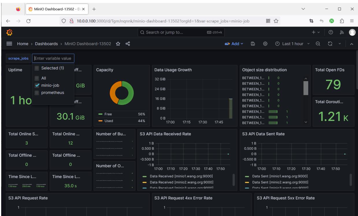Open the Add panel dropdown
The image size is (358, 216).
tap(234, 44)
